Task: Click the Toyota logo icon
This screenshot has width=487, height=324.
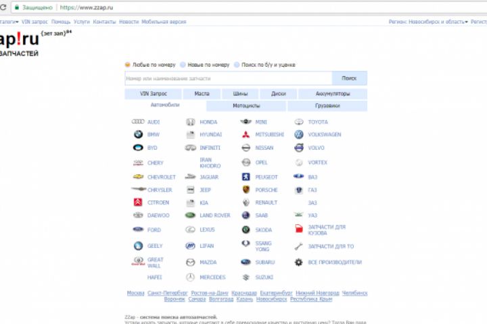Action: 299,122
